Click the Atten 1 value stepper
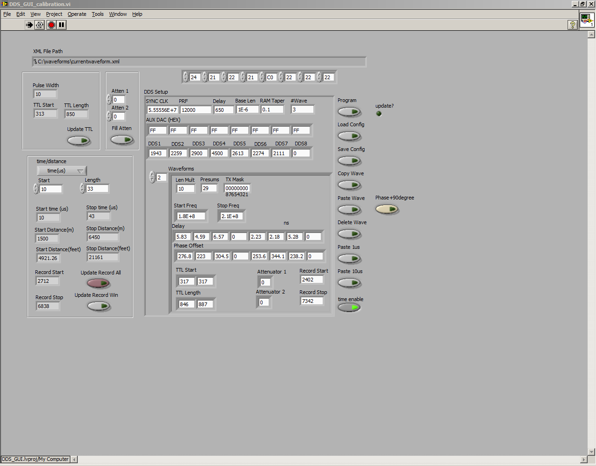The height and width of the screenshot is (466, 596). click(109, 99)
